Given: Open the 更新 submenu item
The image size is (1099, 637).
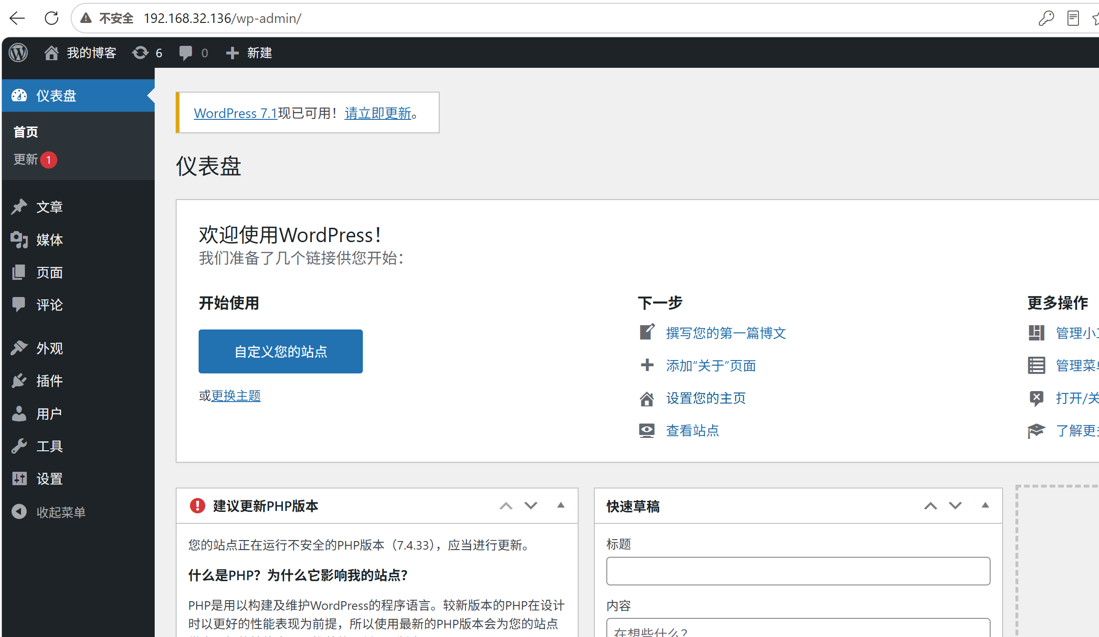Looking at the screenshot, I should [35, 159].
